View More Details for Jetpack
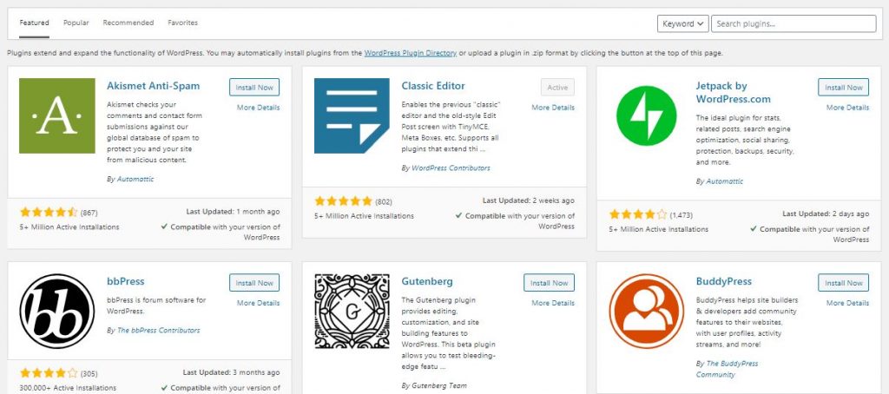 pyautogui.click(x=847, y=108)
